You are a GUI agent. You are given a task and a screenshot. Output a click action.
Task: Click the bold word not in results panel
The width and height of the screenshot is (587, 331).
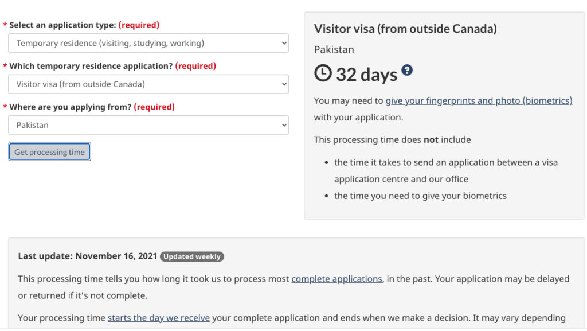431,139
